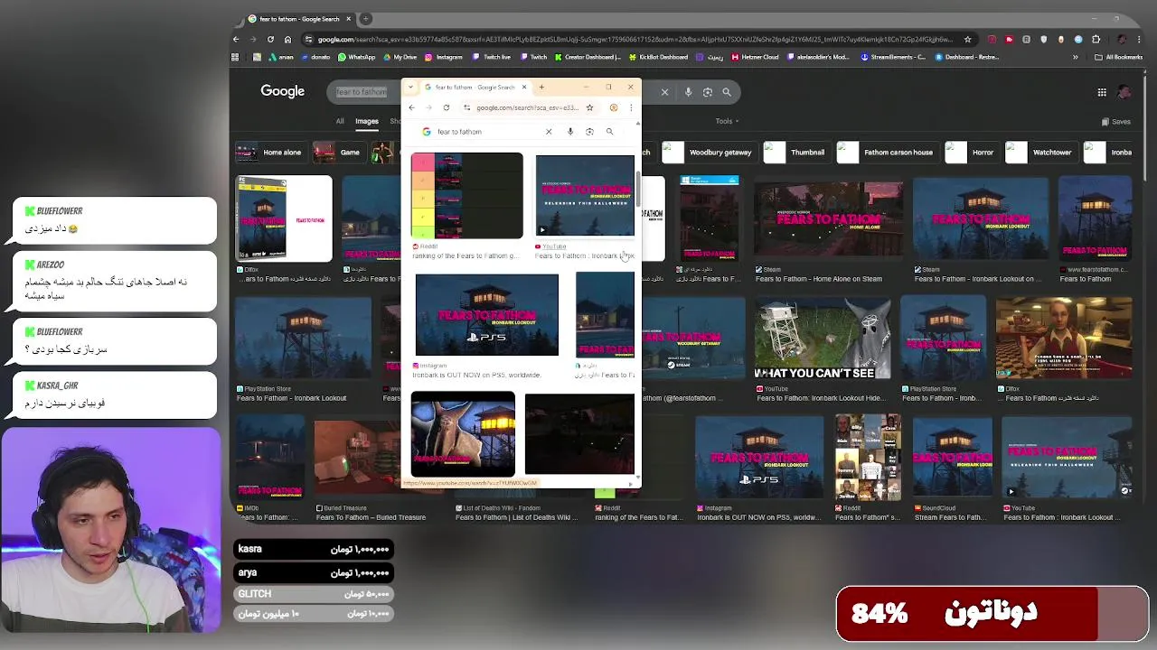This screenshot has height=650, width=1157.
Task: Bookmark star in small front window address bar
Action: pyautogui.click(x=589, y=107)
